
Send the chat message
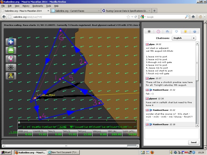[x=193, y=142]
